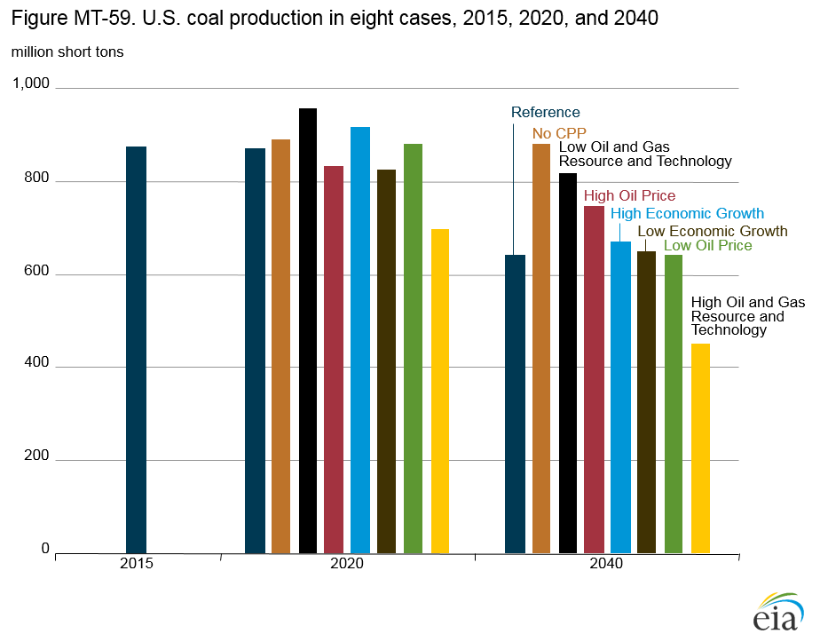
Task: Select the green bar in the 2020 group
Action: (413, 348)
